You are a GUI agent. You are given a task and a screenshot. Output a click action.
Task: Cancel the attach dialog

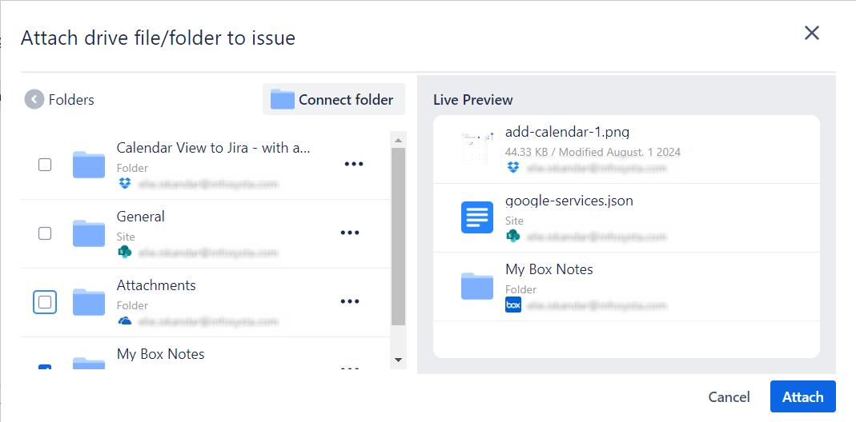[x=729, y=397]
